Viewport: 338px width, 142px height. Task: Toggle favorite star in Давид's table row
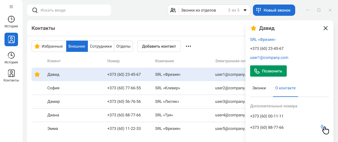point(37,75)
